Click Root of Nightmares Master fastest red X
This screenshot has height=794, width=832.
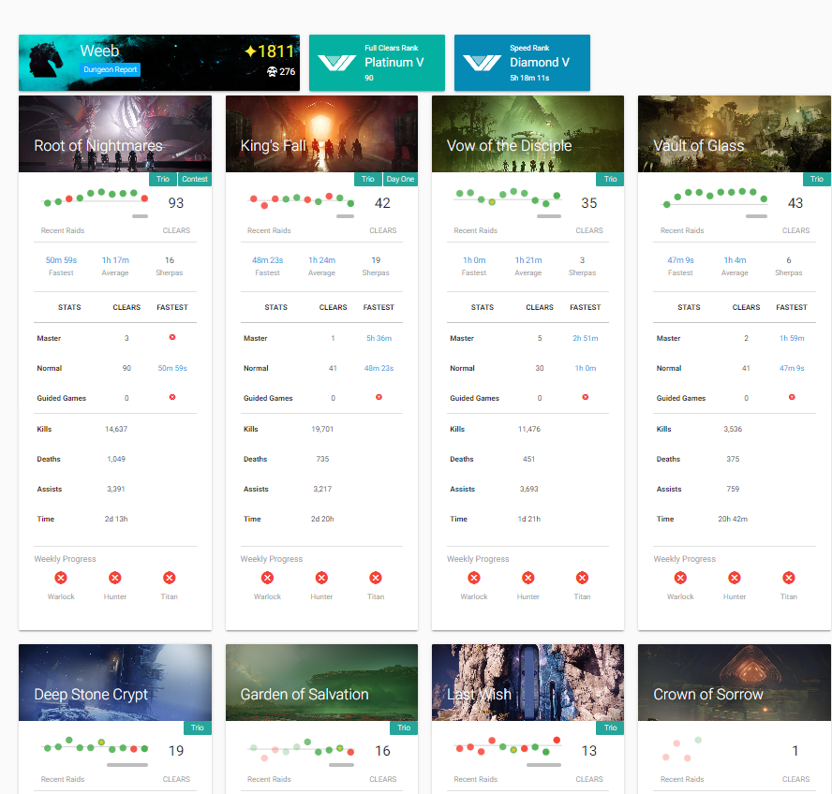click(x=172, y=337)
